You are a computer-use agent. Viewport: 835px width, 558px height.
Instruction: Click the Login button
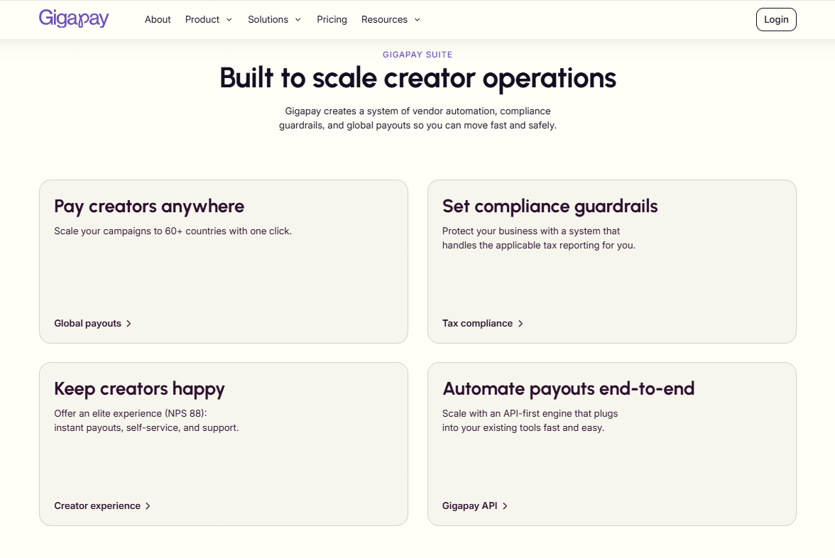pyautogui.click(x=776, y=20)
